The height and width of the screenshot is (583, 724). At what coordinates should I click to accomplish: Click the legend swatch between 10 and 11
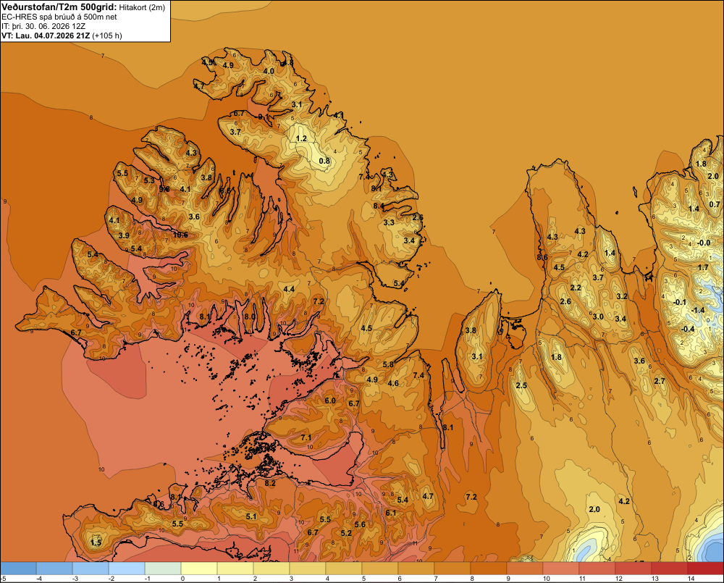(x=560, y=568)
